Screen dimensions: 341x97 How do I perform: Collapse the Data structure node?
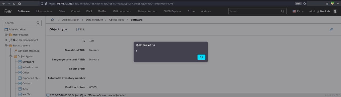(6, 46)
